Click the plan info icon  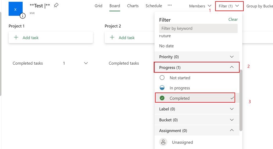(x=23, y=16)
